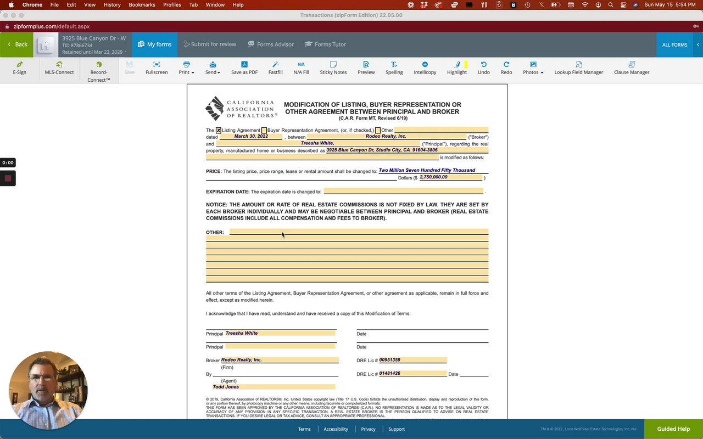Open the Privacy footer link
Screen dimensions: 703x439
click(368, 429)
